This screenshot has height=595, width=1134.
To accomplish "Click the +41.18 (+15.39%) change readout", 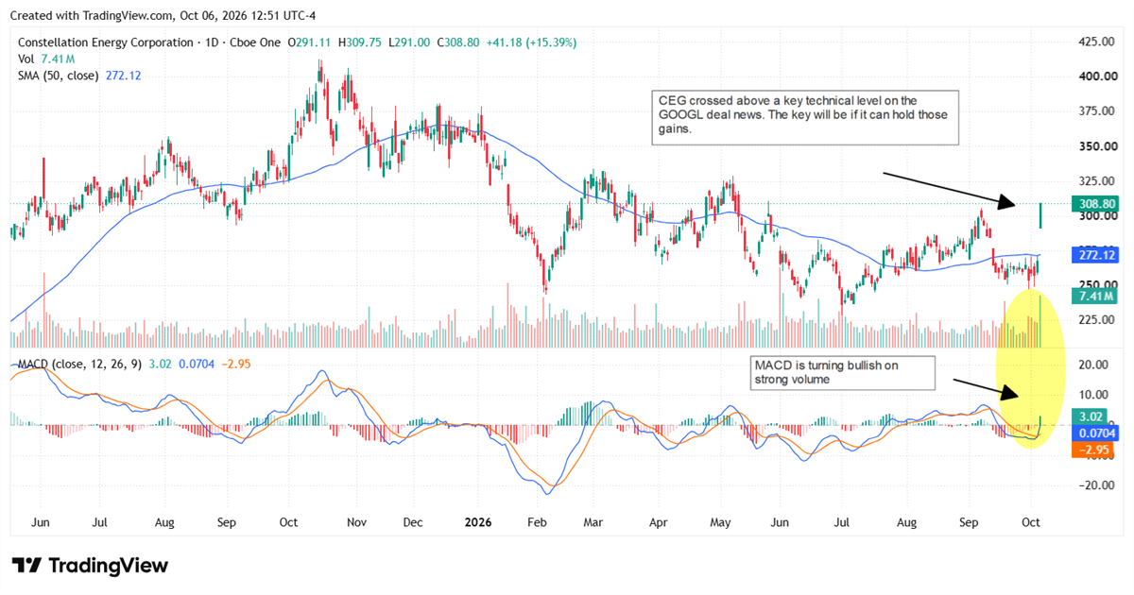I will [x=531, y=42].
